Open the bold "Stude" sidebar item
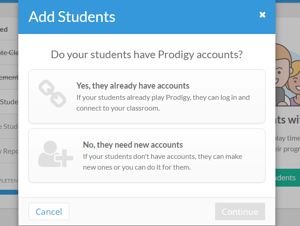Screen dimensions: 300x226 [9, 102]
